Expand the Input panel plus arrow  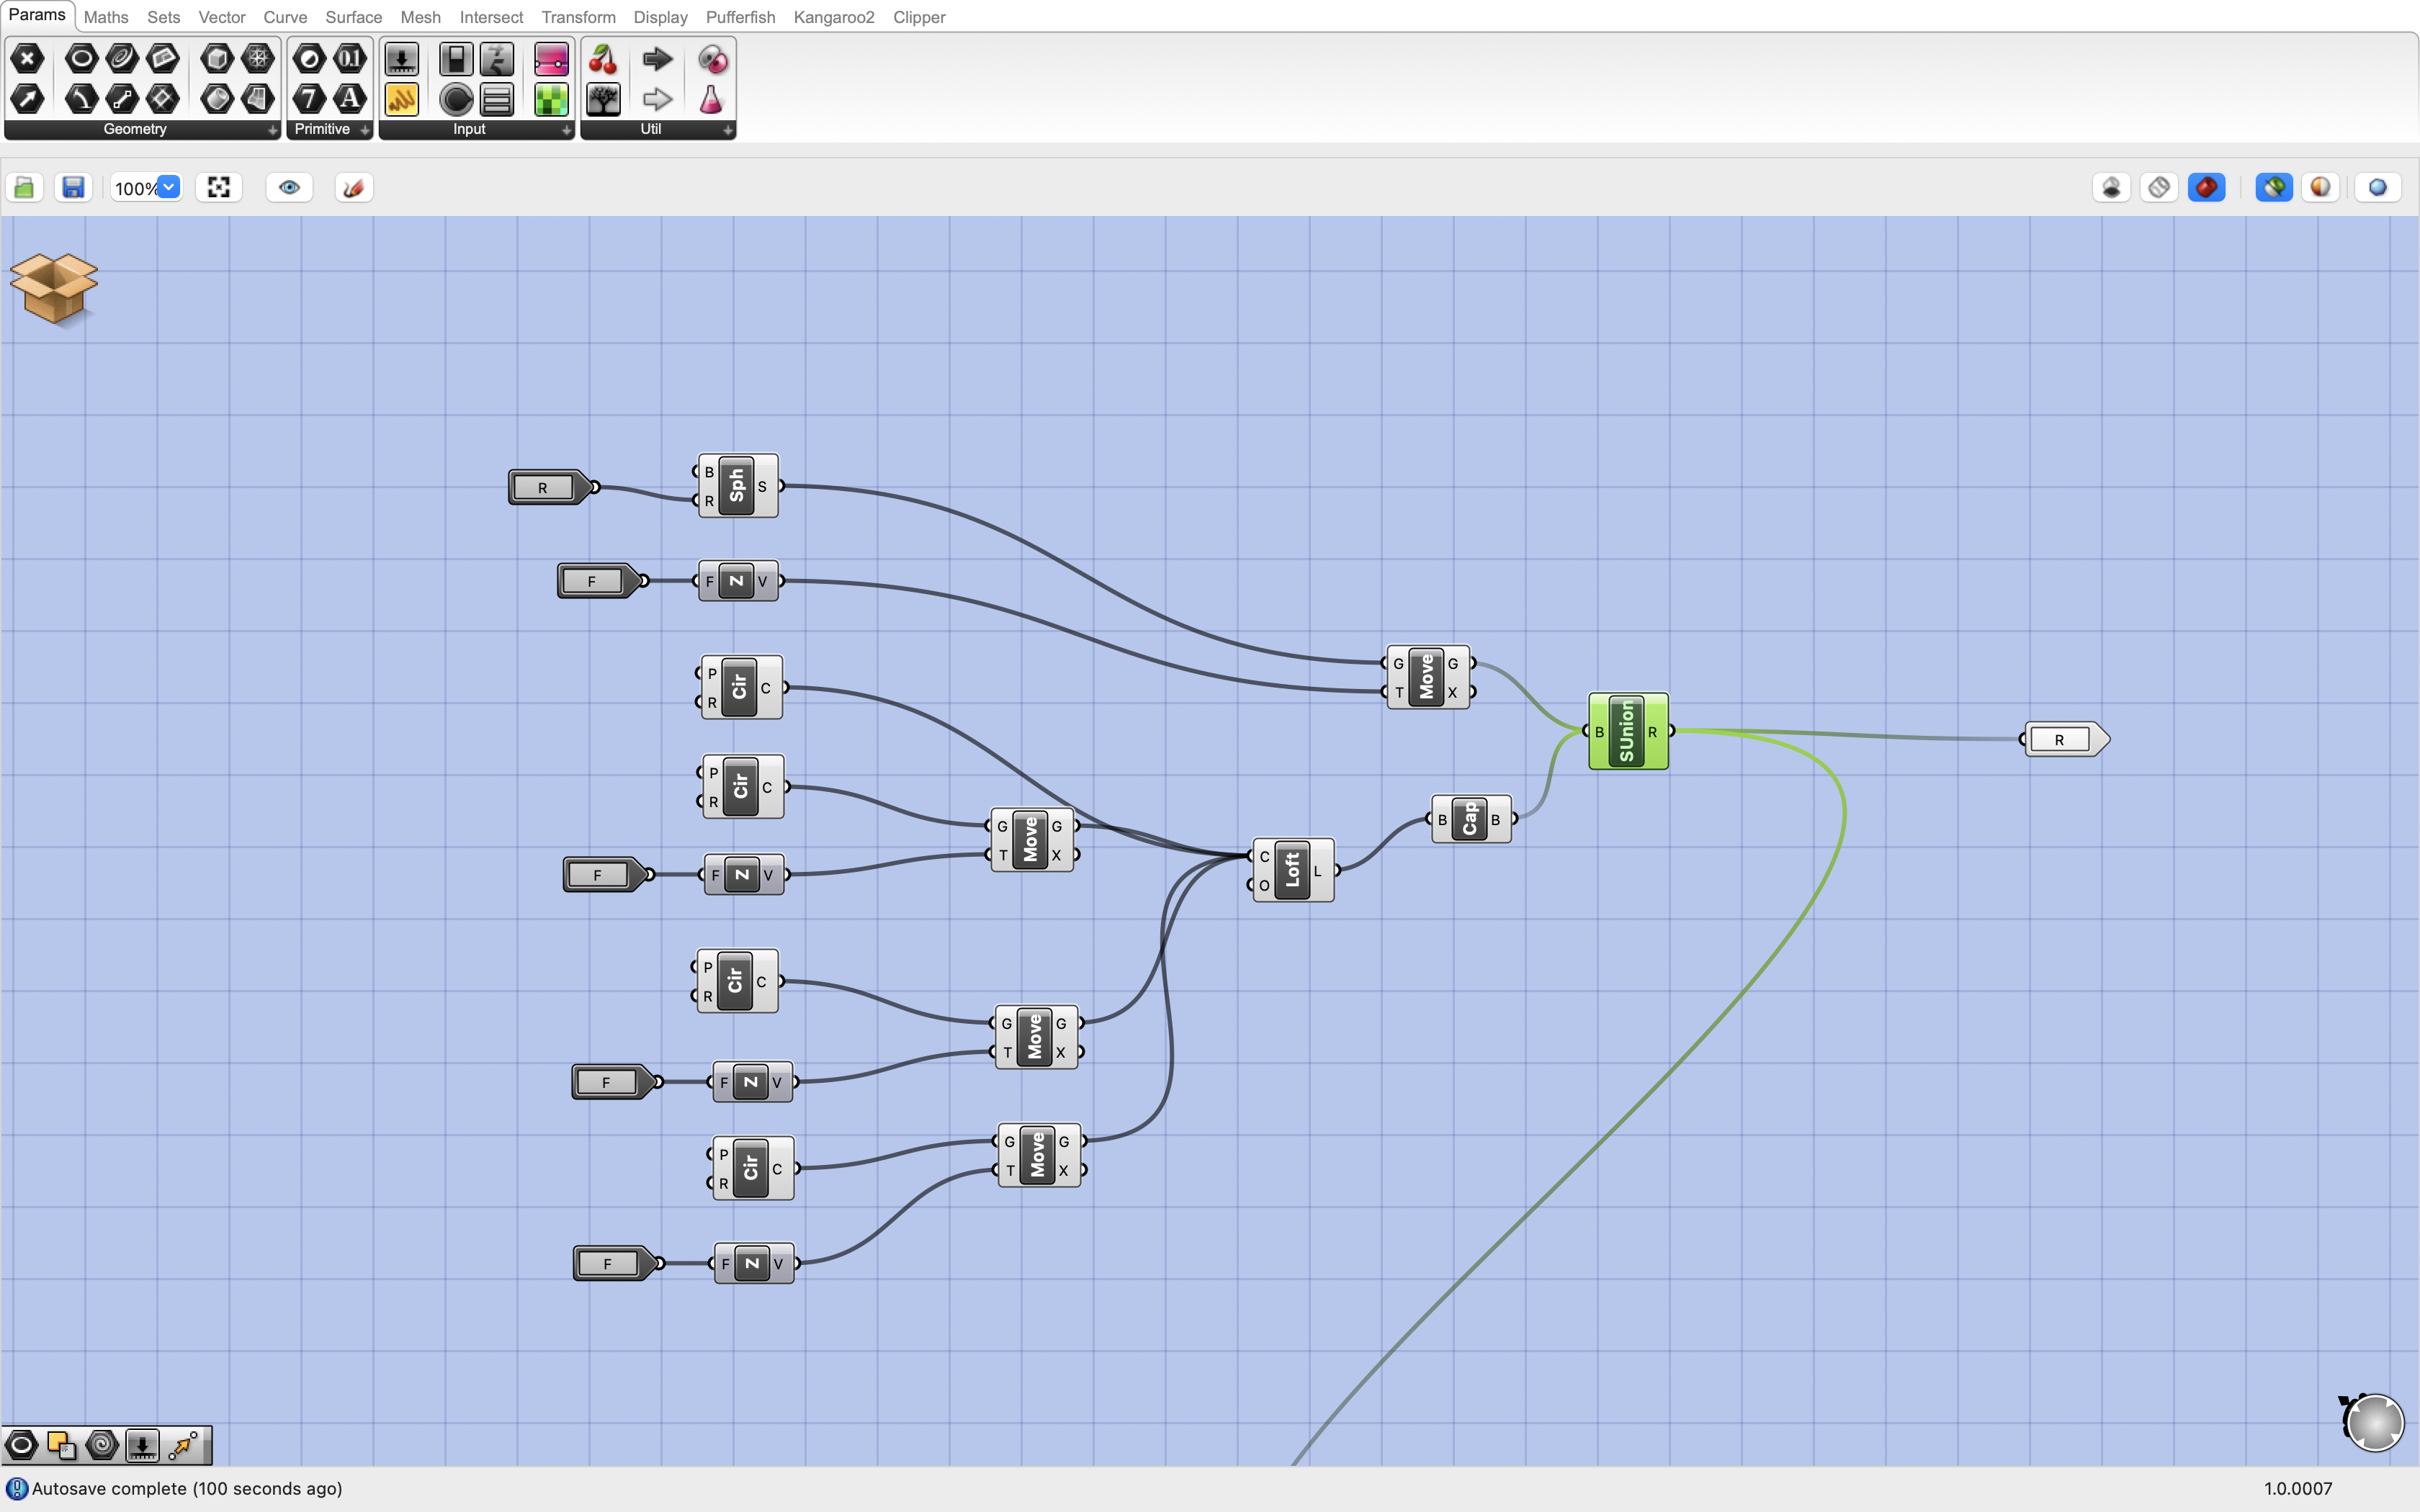coord(566,130)
